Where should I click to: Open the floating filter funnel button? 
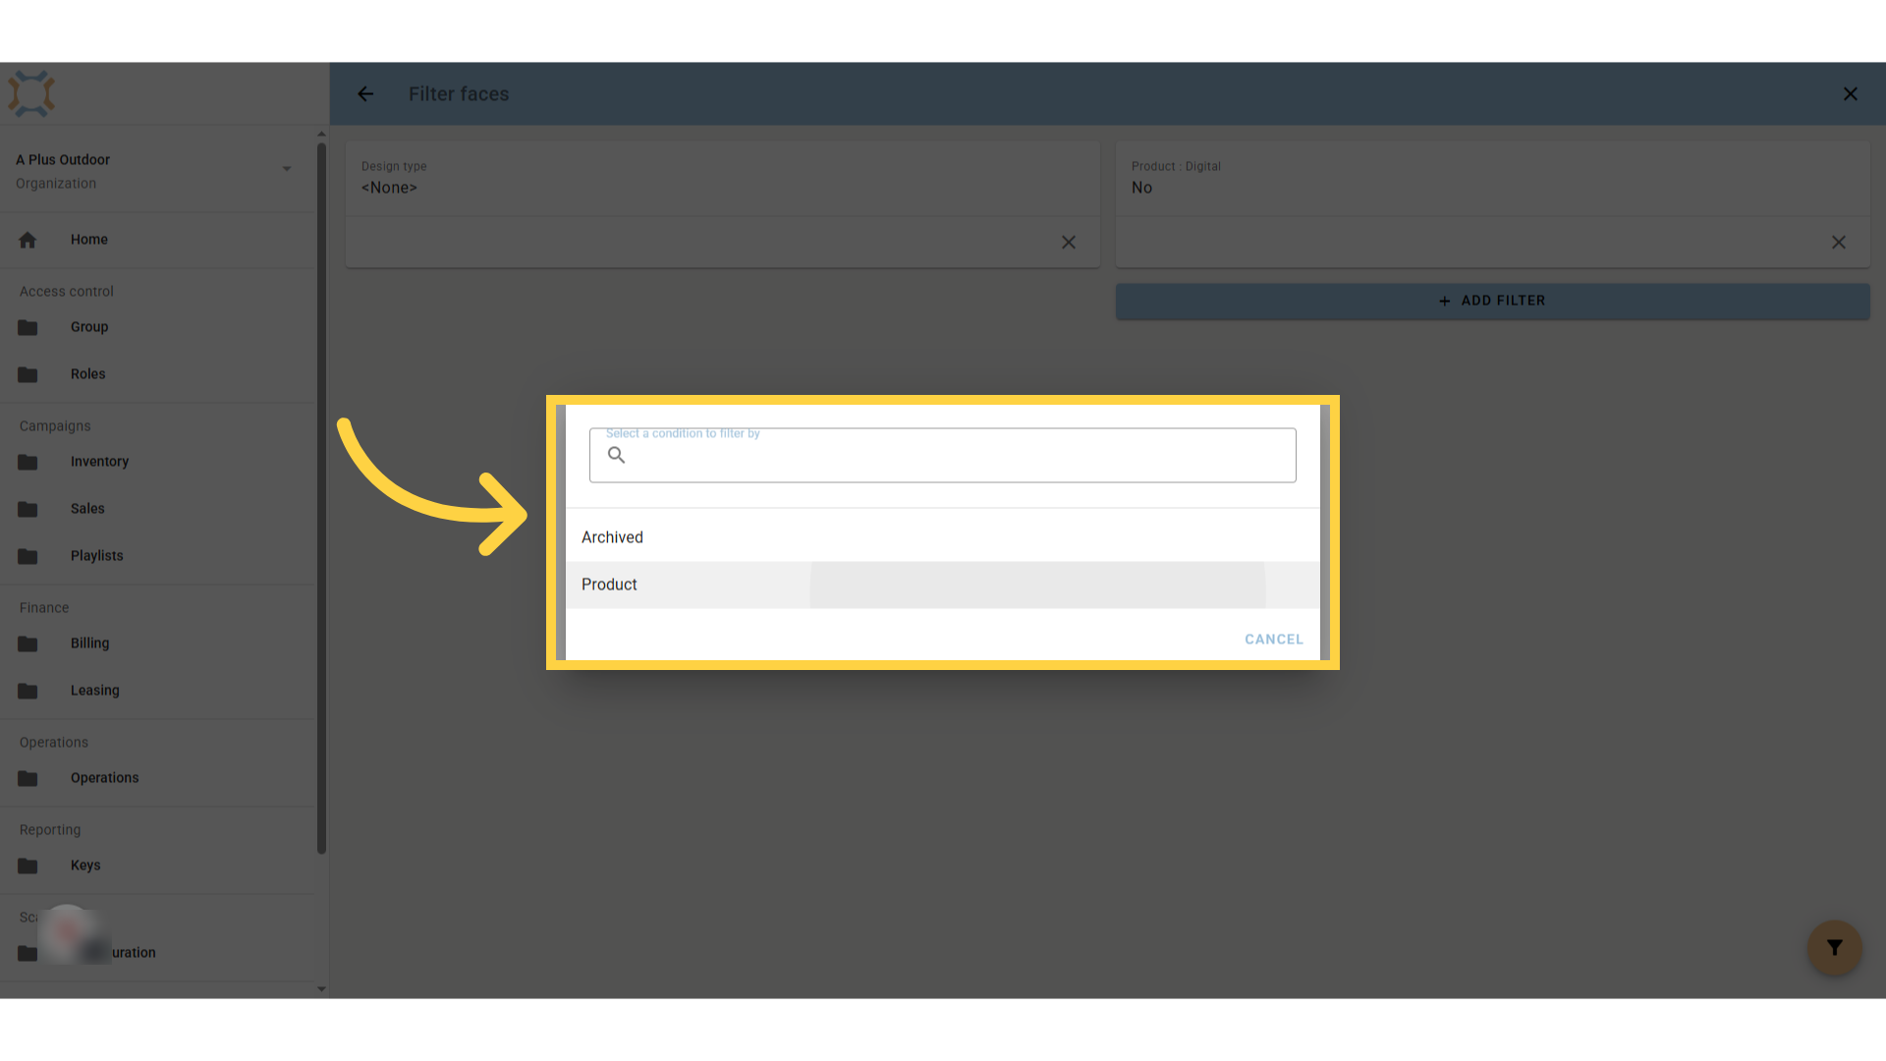tap(1835, 948)
